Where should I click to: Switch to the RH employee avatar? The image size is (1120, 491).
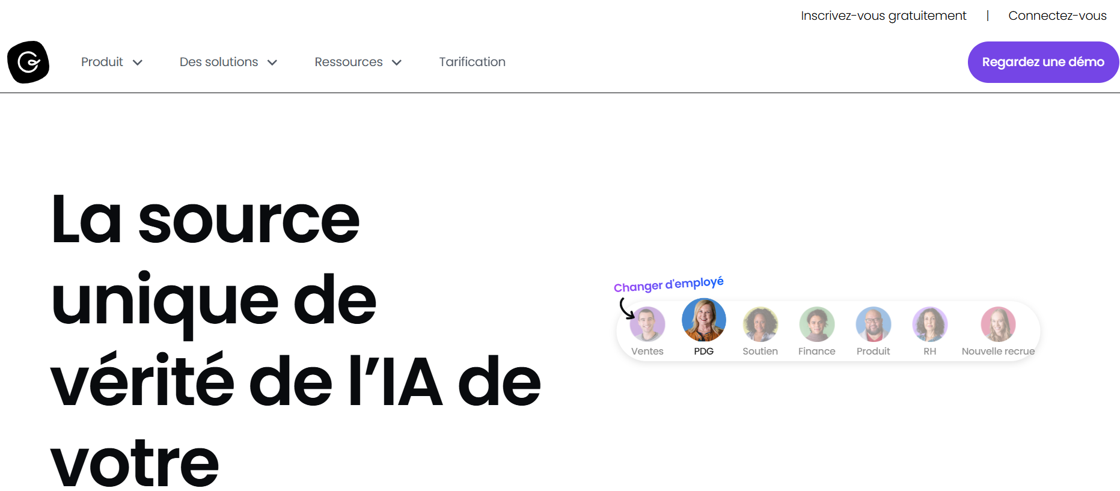[x=929, y=325]
